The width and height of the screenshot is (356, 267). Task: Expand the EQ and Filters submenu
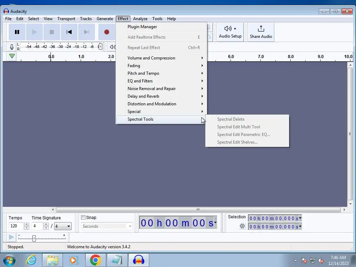click(161, 81)
